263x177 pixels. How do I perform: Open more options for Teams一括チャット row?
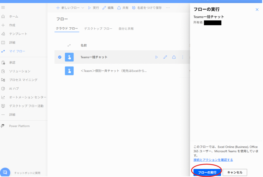pos(183,57)
